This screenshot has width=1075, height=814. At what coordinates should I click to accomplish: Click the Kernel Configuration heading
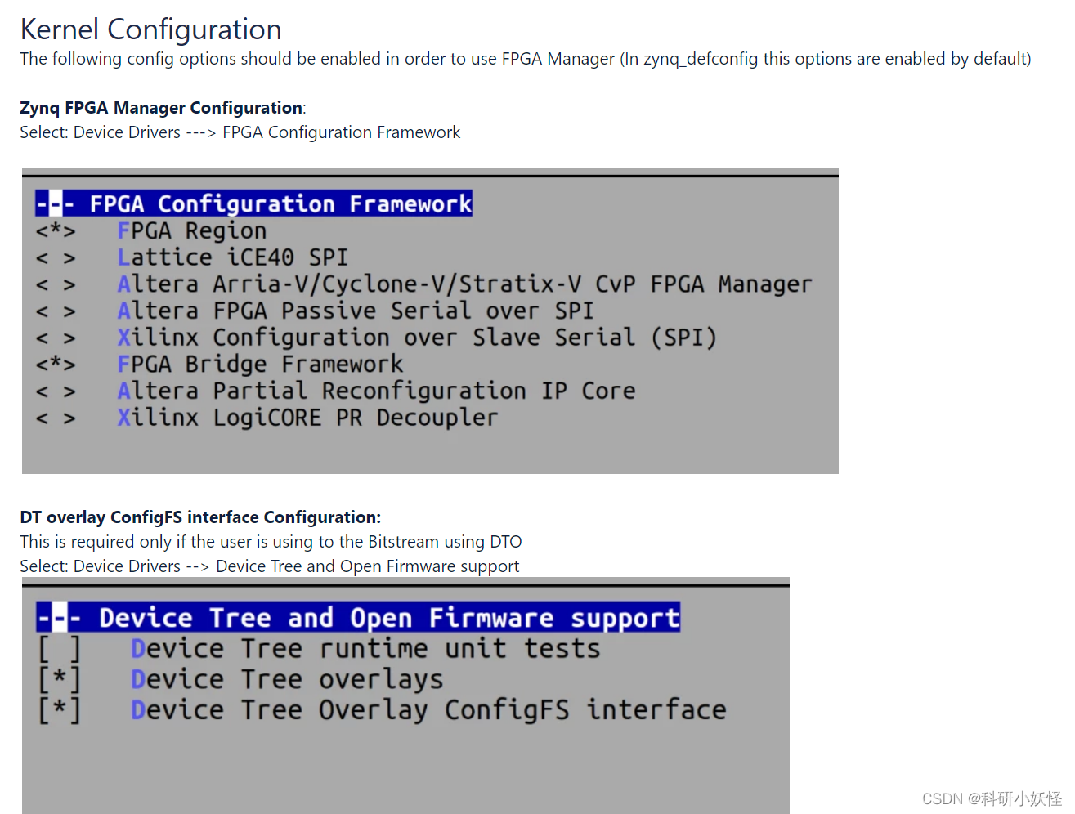[150, 29]
